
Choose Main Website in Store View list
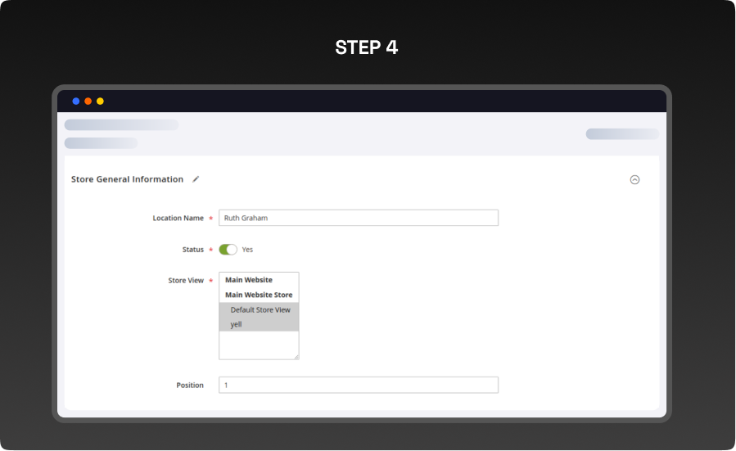point(249,280)
